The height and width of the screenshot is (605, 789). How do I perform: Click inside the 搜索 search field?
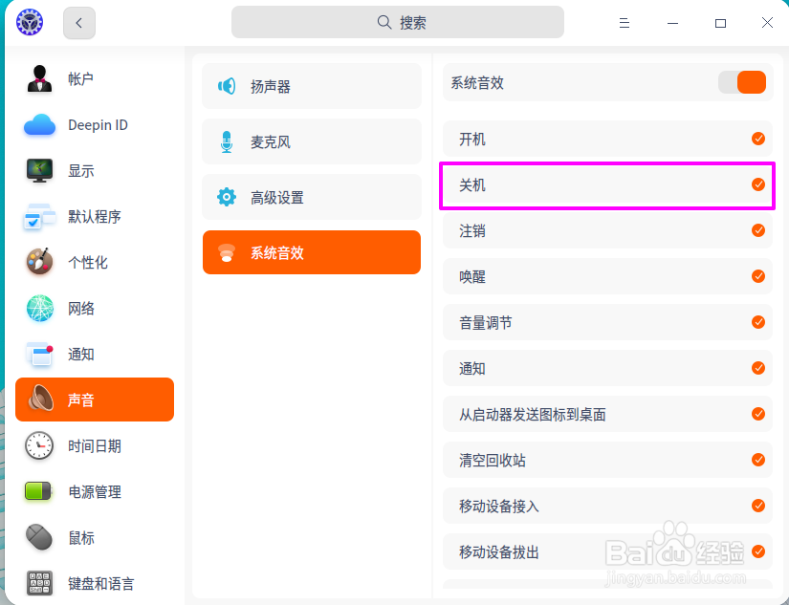[x=397, y=21]
